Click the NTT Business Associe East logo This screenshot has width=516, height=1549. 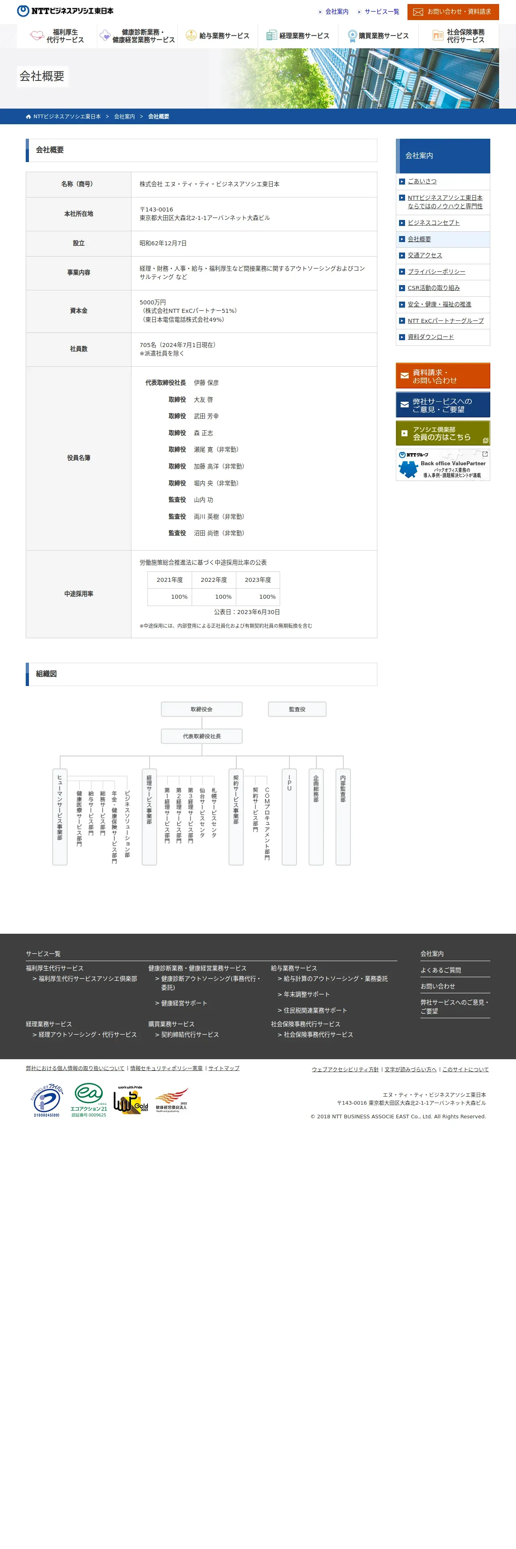(65, 11)
